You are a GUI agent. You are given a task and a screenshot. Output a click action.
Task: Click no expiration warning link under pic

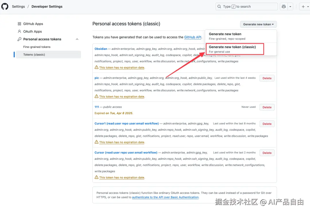[x=122, y=97]
